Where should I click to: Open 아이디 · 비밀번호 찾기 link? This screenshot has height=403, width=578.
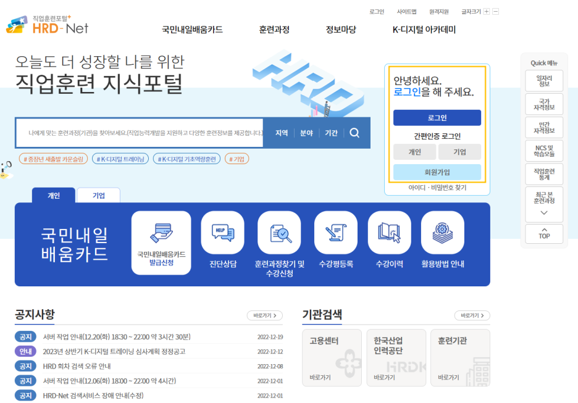pos(437,188)
